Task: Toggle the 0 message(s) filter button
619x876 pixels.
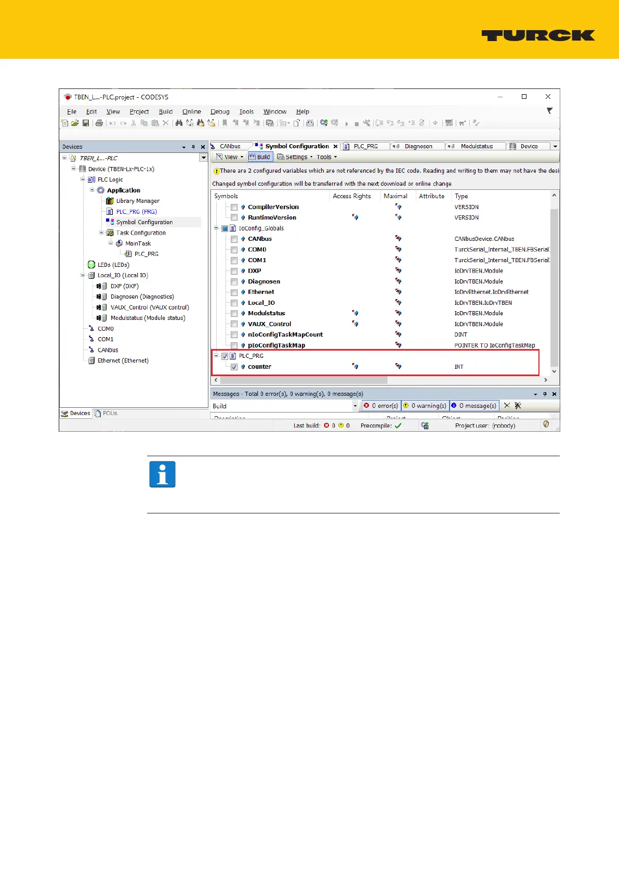Action: 473,406
